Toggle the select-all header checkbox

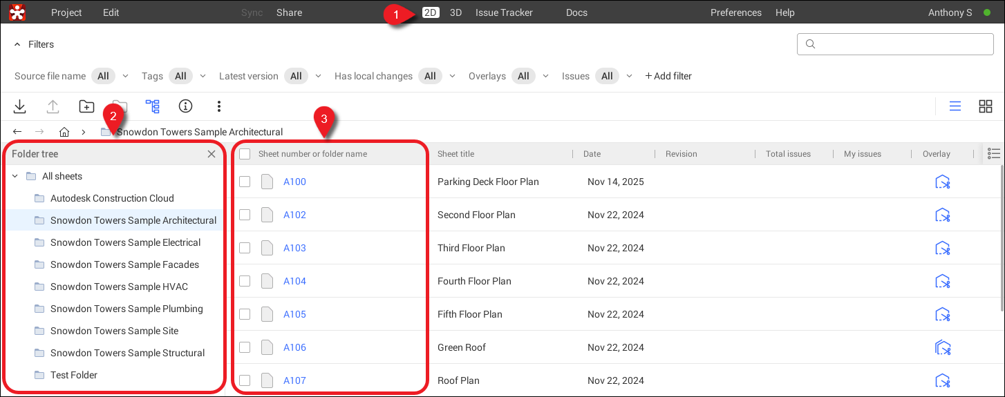click(245, 154)
